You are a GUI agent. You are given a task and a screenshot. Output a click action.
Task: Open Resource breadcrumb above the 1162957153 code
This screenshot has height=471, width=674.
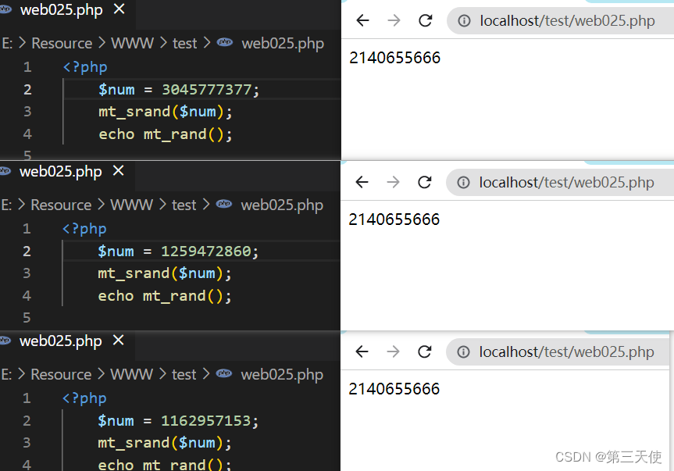pyautogui.click(x=61, y=374)
